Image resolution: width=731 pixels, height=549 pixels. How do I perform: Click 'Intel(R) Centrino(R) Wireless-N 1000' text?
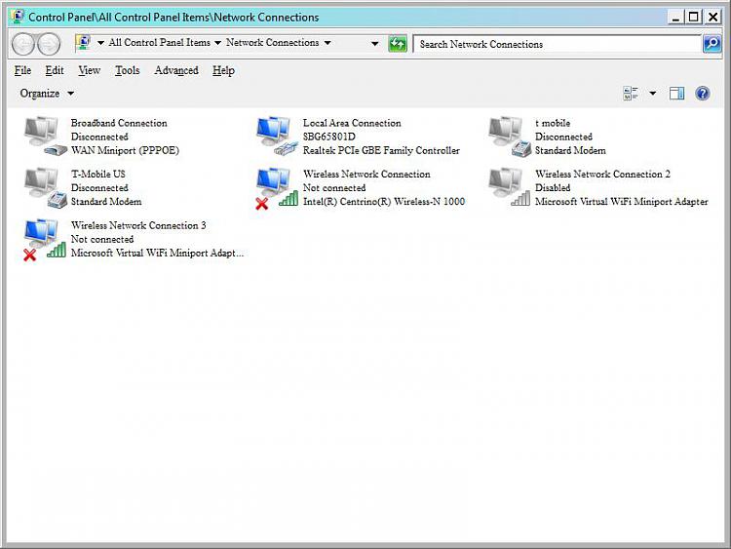[384, 202]
